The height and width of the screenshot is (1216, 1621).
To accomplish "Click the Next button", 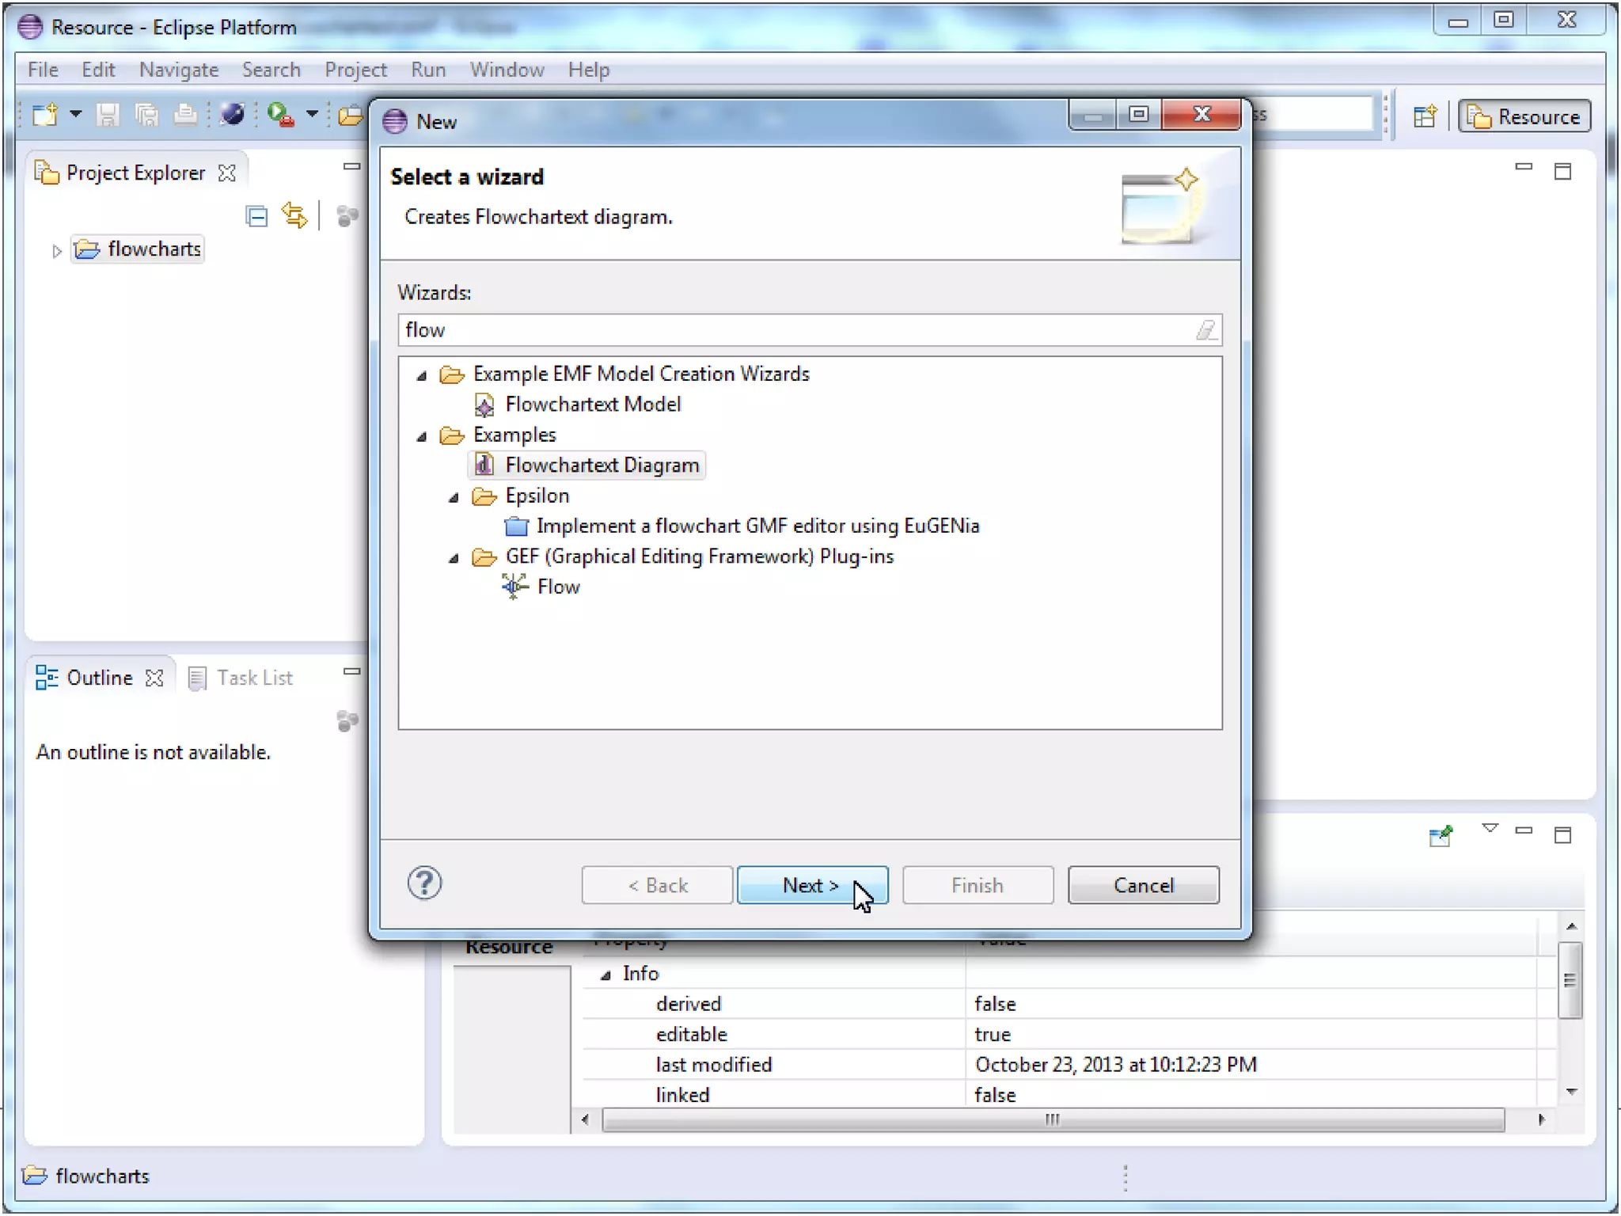I will [x=811, y=885].
